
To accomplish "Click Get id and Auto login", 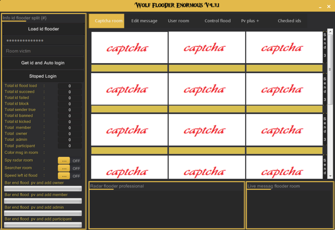I will 44,63.
